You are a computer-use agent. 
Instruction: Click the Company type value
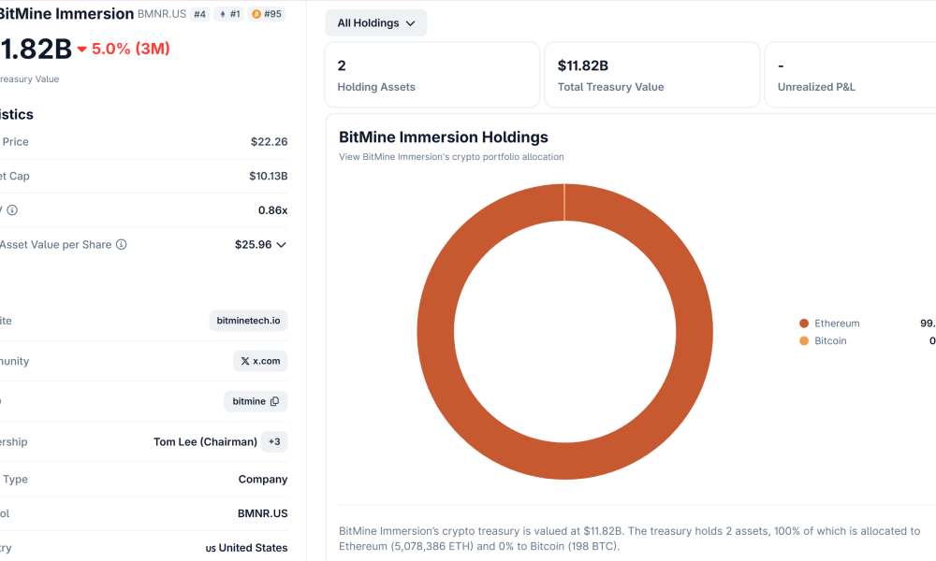[263, 480]
